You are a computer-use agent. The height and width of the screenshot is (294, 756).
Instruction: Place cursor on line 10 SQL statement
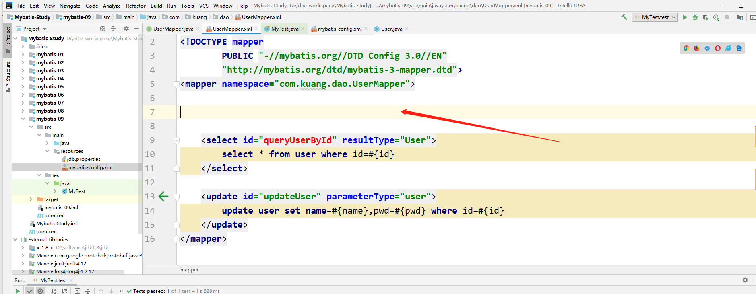pos(308,154)
